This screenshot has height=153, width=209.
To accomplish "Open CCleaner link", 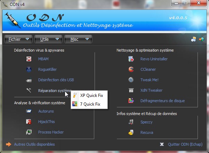I will point(148,69).
